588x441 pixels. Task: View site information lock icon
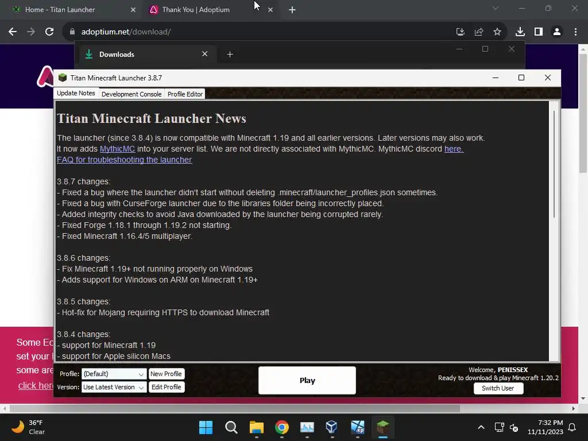pyautogui.click(x=72, y=32)
